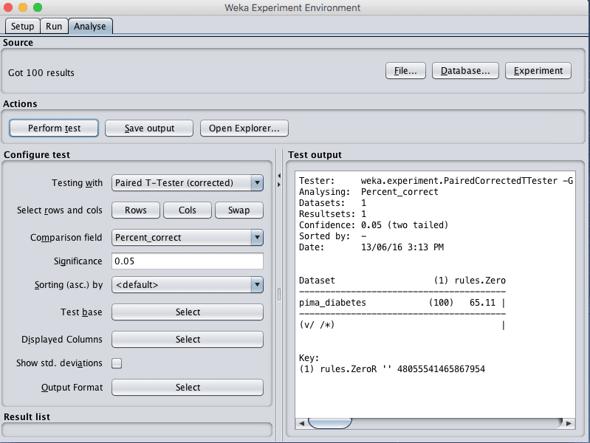The width and height of the screenshot is (590, 443).
Task: Click the File... source button
Action: (405, 71)
